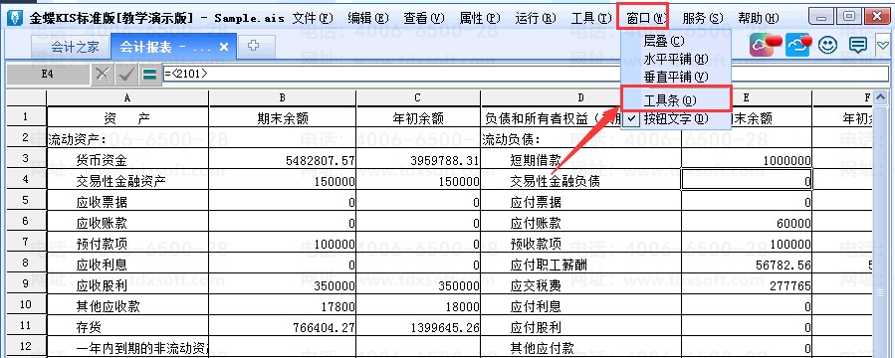Click the E4 cell reference box
Screen dimensions: 895x358
coord(48,75)
